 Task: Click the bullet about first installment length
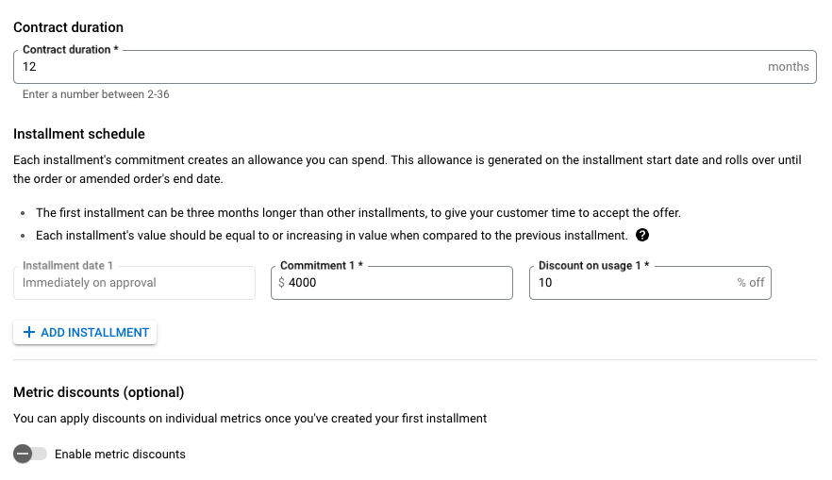point(358,213)
